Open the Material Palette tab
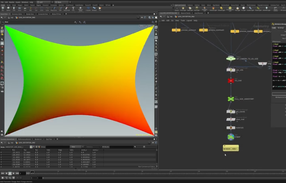 (185, 13)
